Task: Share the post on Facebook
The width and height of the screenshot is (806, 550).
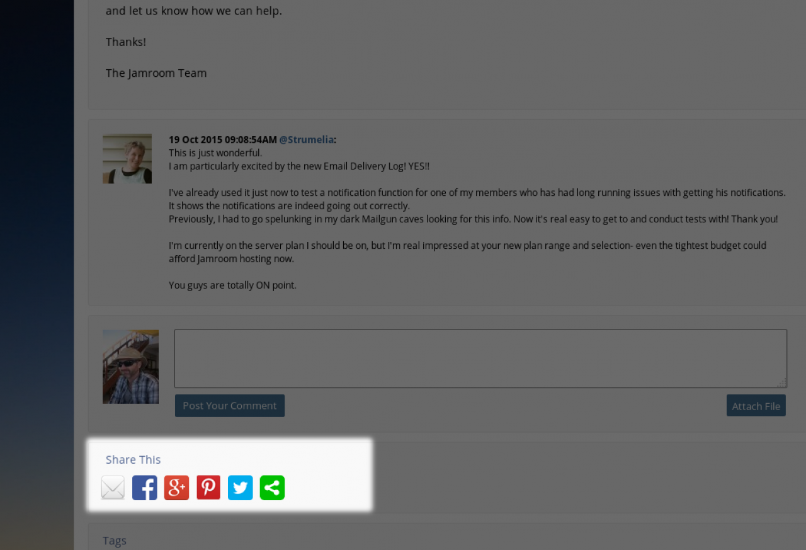Action: [145, 488]
